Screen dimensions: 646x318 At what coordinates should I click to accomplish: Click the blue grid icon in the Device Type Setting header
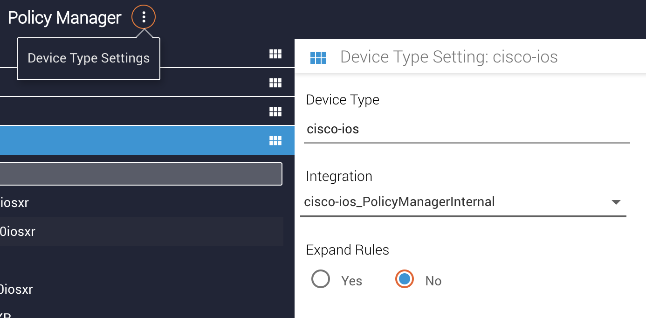click(318, 57)
